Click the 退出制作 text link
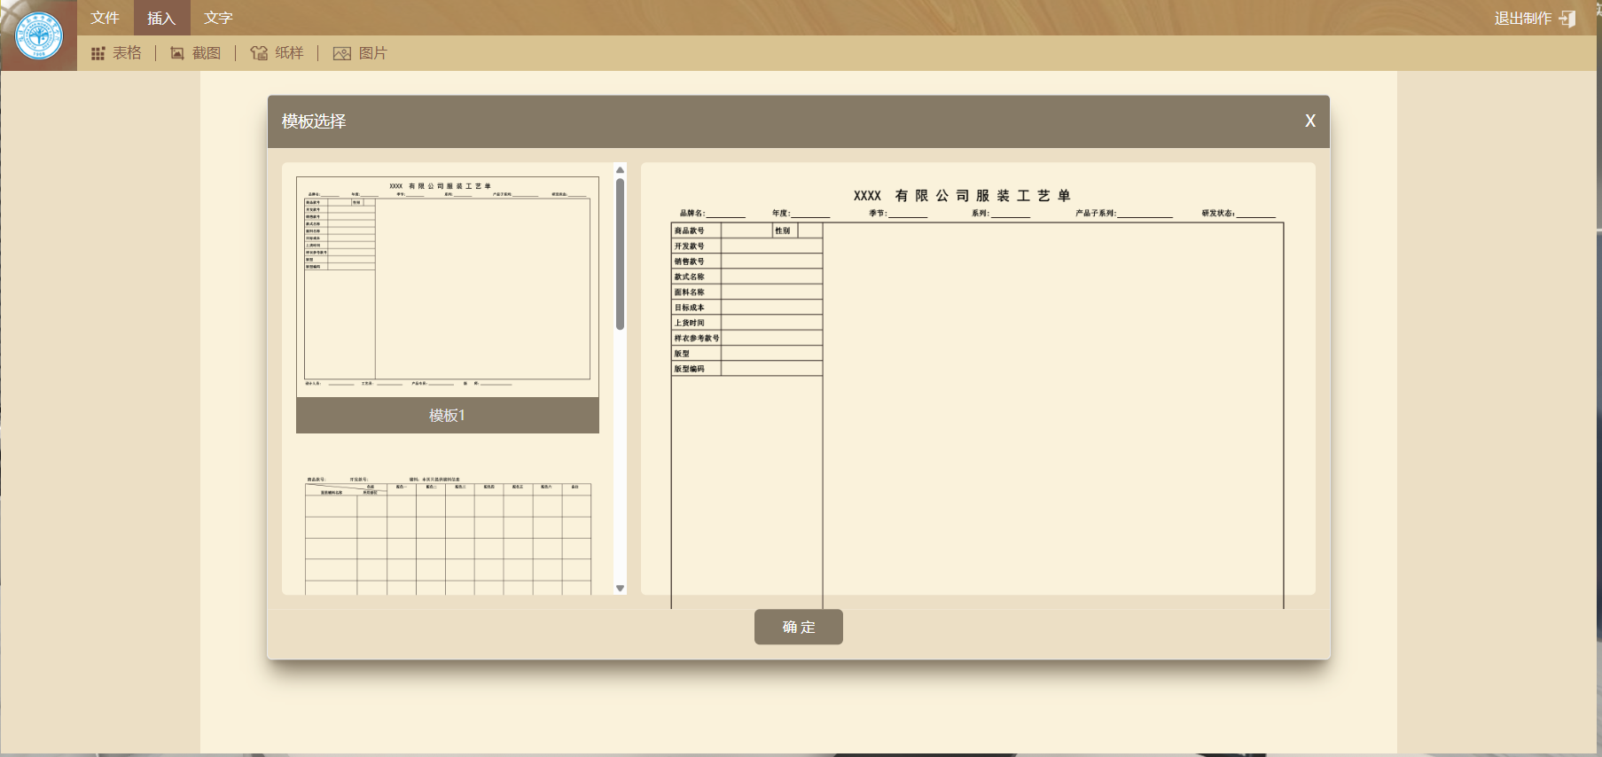 (1522, 19)
